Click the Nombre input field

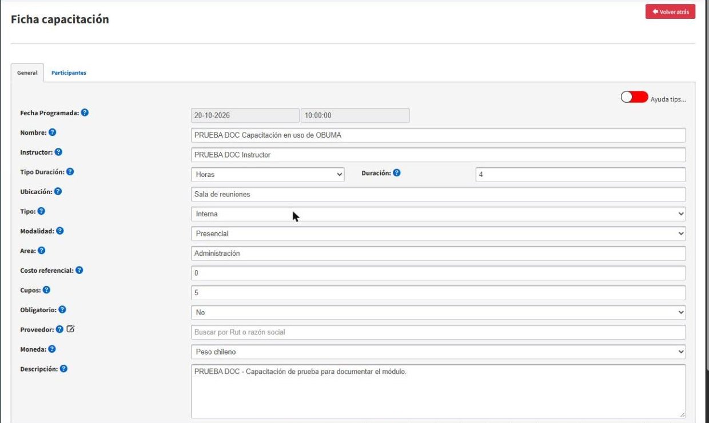coord(438,135)
